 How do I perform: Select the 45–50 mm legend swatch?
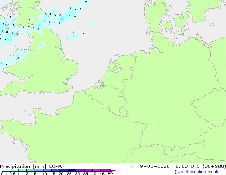105,170
